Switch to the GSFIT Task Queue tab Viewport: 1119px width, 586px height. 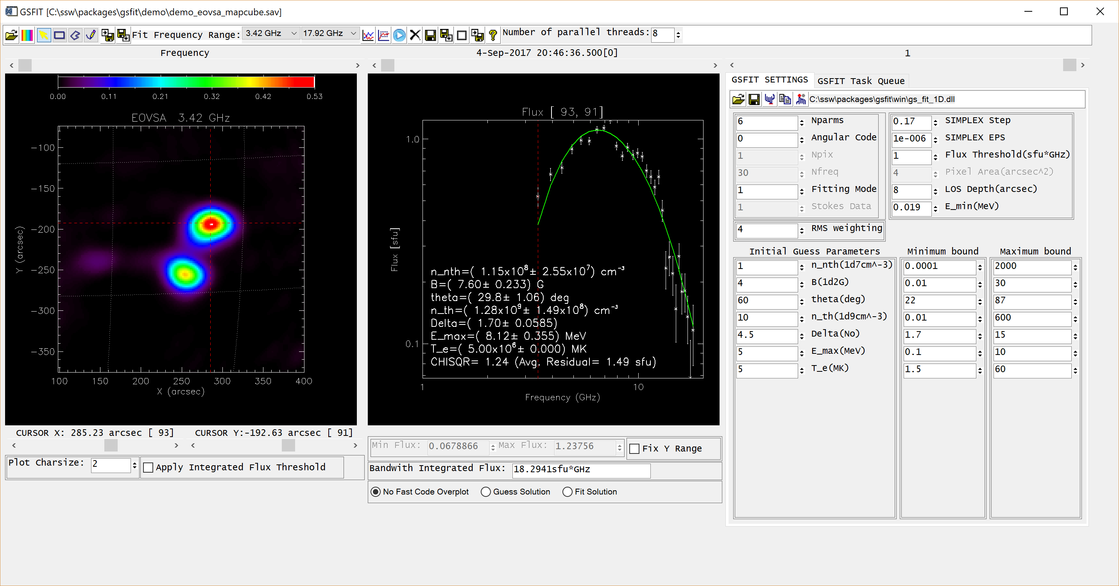coord(861,81)
